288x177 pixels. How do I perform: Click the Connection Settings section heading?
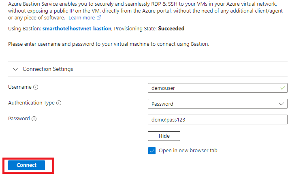point(48,69)
